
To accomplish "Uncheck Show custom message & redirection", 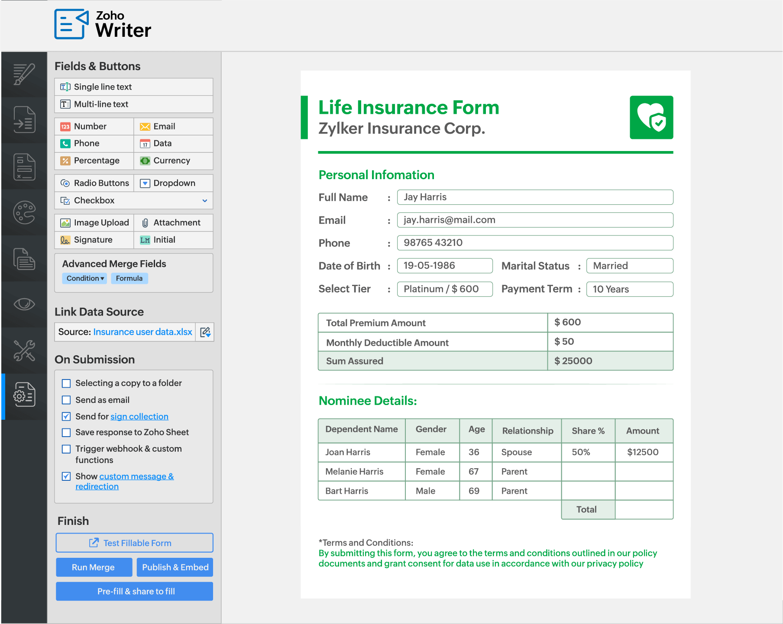I will [x=66, y=476].
